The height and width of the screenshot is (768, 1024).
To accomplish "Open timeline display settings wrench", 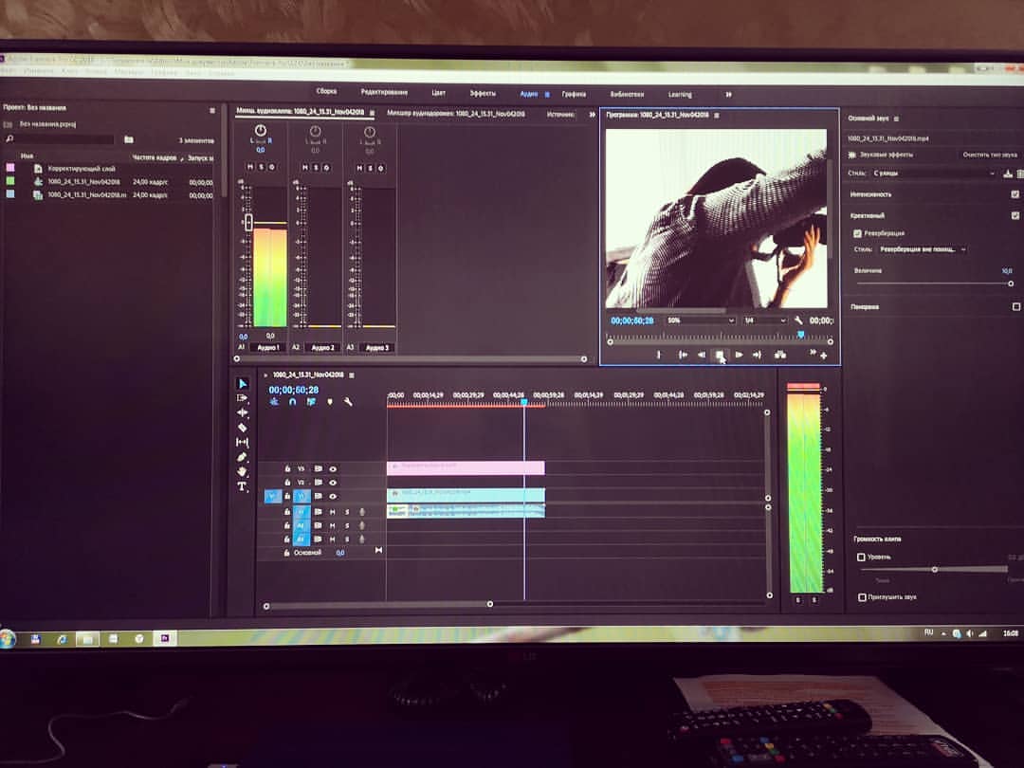I will tap(348, 402).
